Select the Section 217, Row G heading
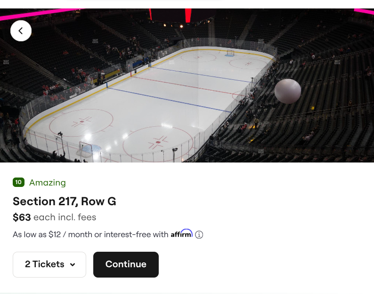This screenshot has height=294, width=374. 65,201
